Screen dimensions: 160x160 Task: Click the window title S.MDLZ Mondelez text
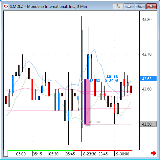coord(48,7)
